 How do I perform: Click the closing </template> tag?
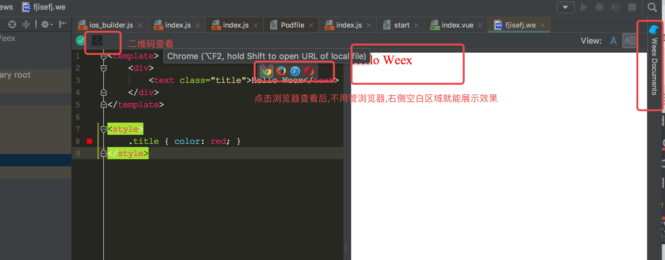point(136,105)
